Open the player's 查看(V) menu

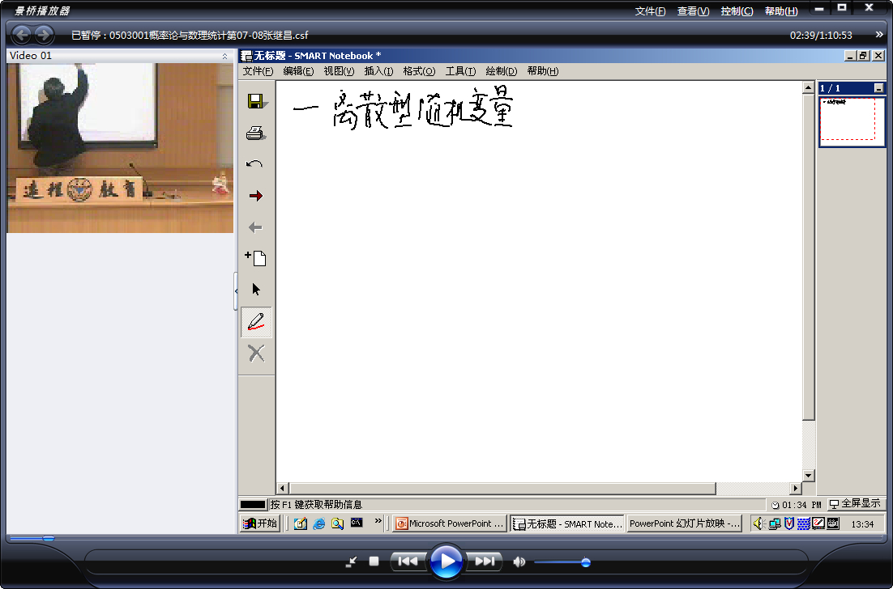[693, 11]
